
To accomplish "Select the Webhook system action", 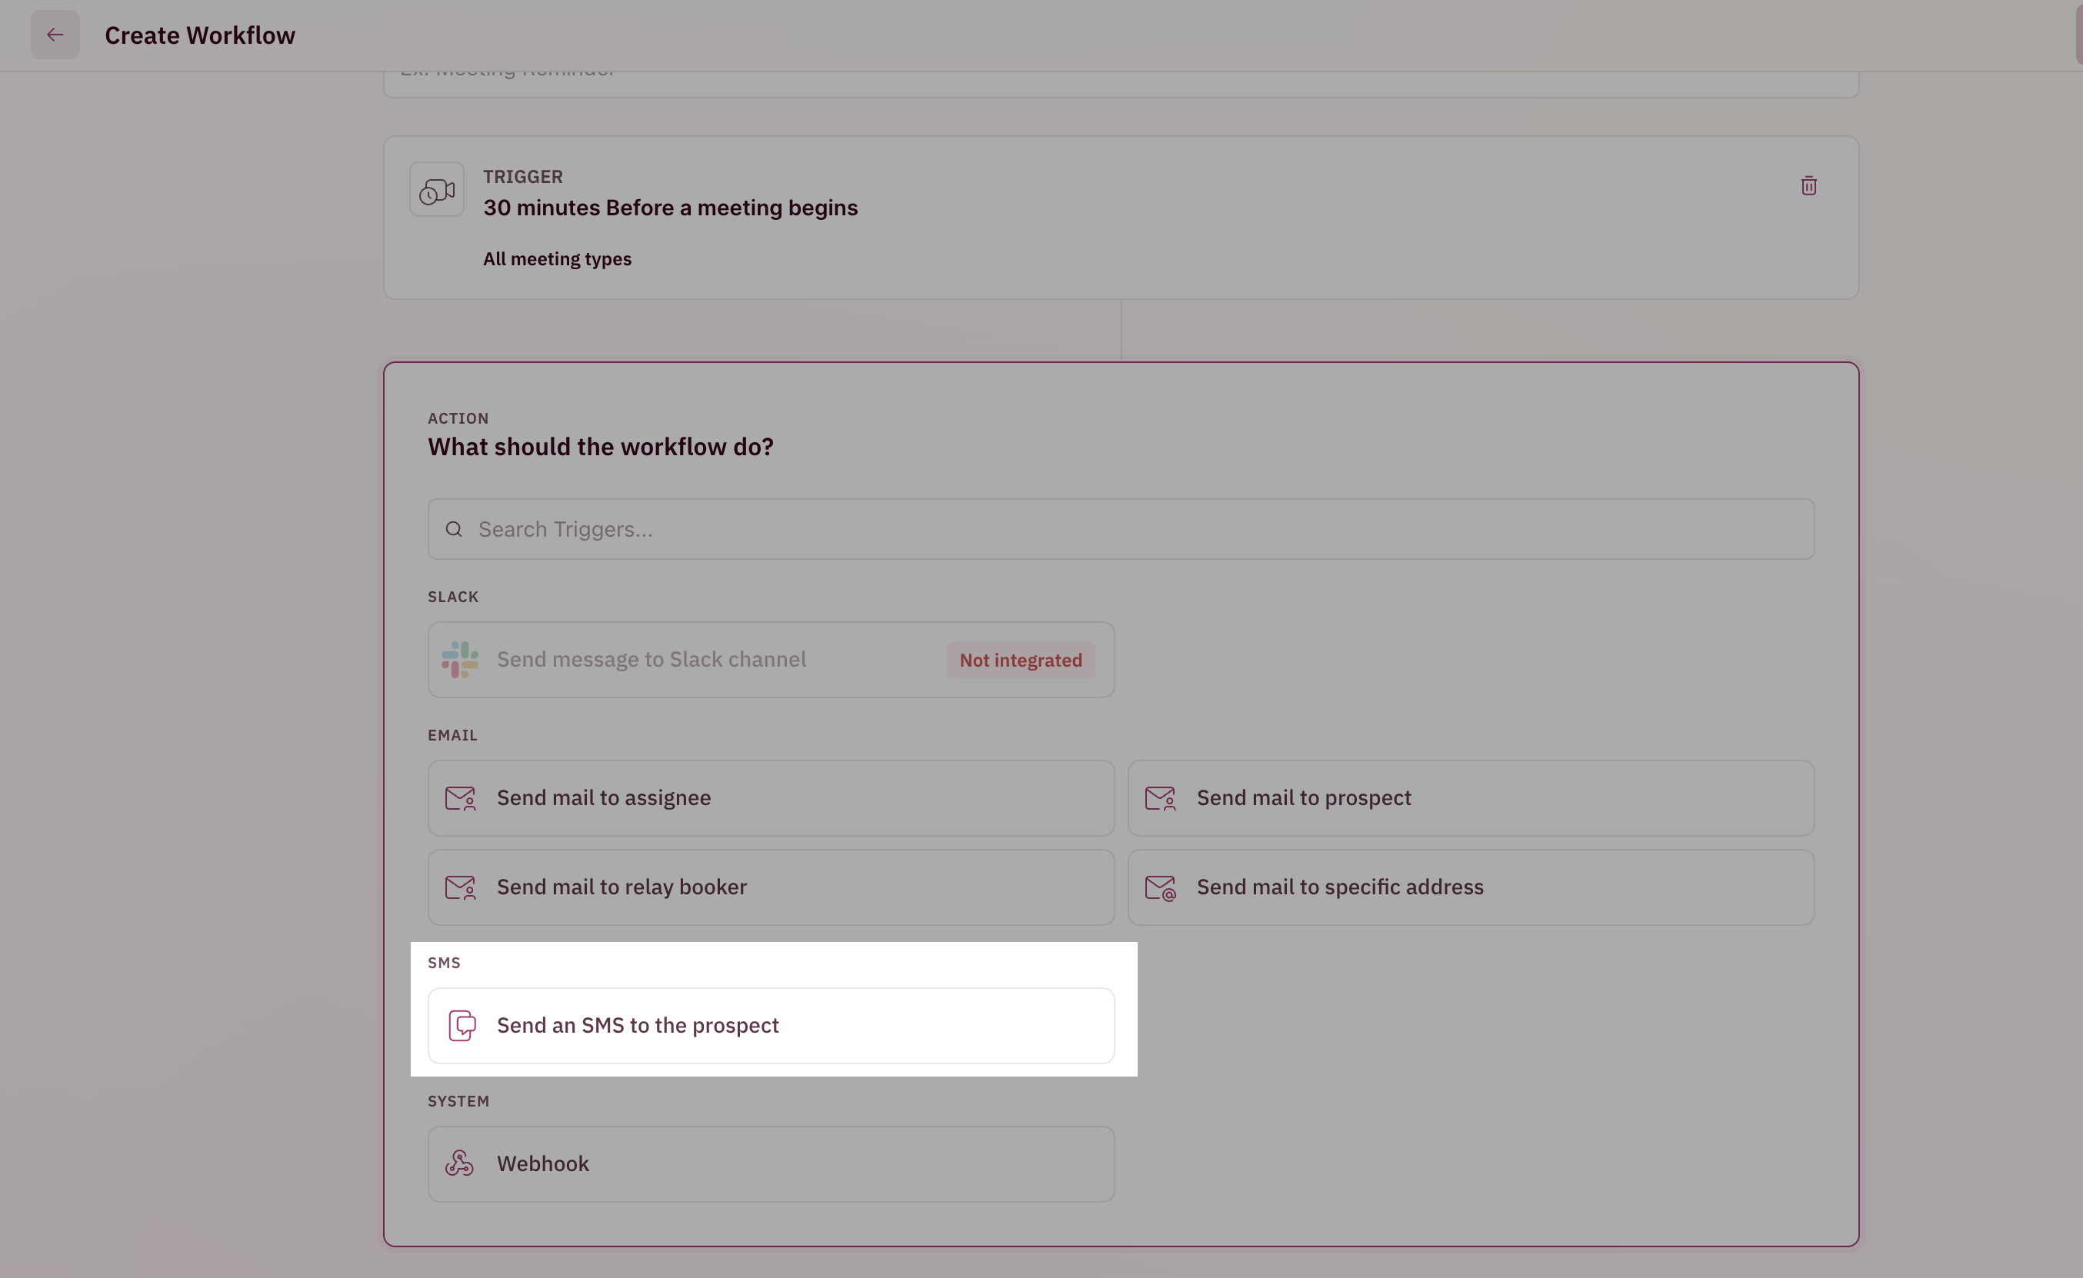I will [771, 1164].
